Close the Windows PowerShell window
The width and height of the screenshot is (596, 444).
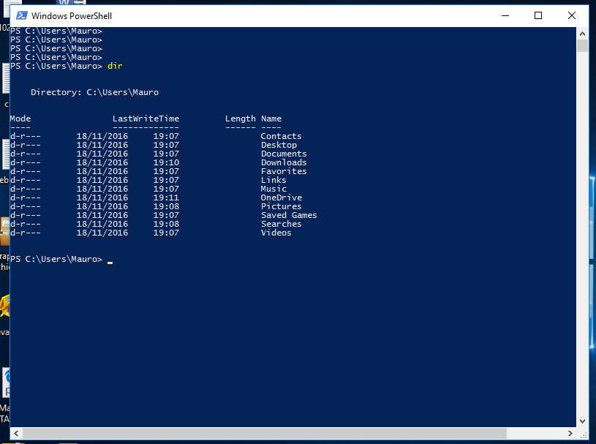pos(572,15)
